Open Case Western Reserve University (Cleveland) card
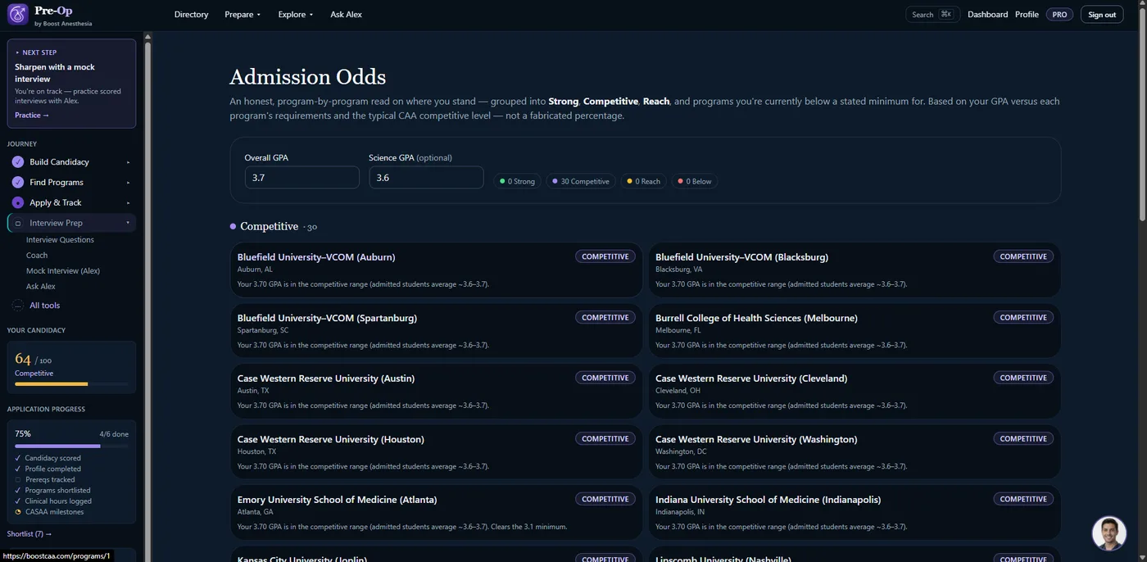 pos(855,392)
